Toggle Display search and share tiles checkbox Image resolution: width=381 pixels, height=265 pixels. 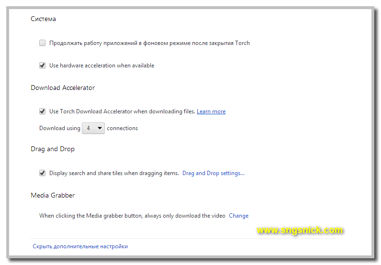coord(42,173)
